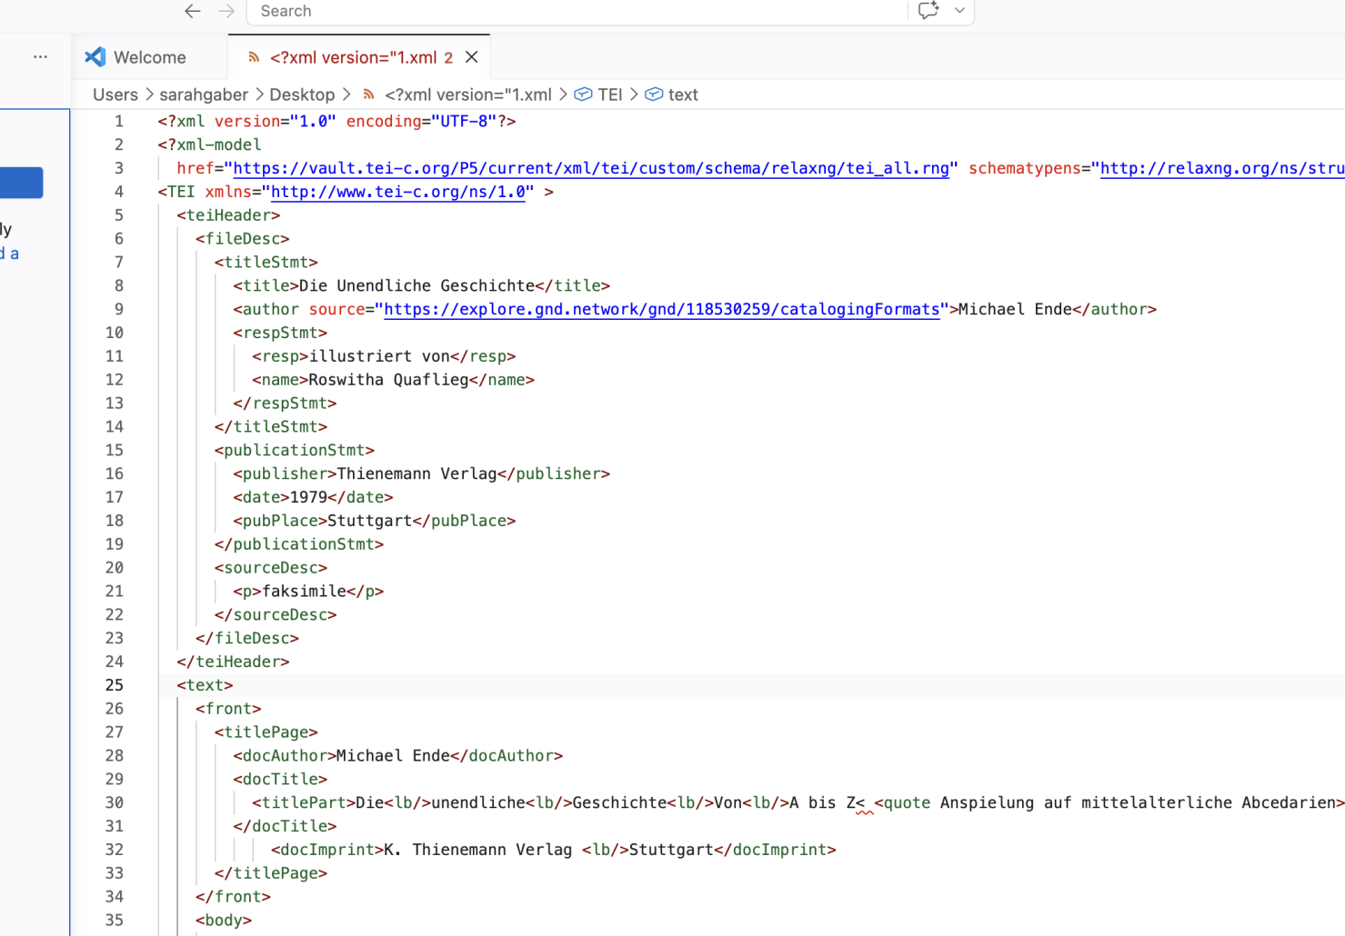
Task: Click the text cube icon in the breadcrumb
Action: [x=654, y=95]
